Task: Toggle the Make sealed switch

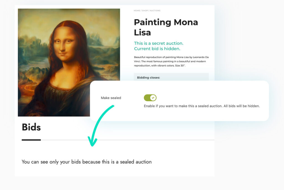Action: click(150, 98)
